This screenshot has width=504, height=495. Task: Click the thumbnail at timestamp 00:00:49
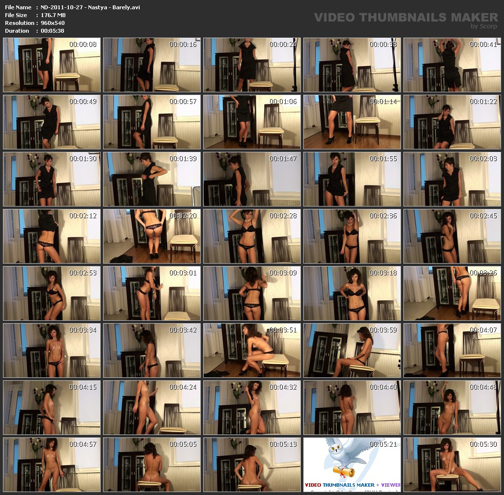point(52,122)
